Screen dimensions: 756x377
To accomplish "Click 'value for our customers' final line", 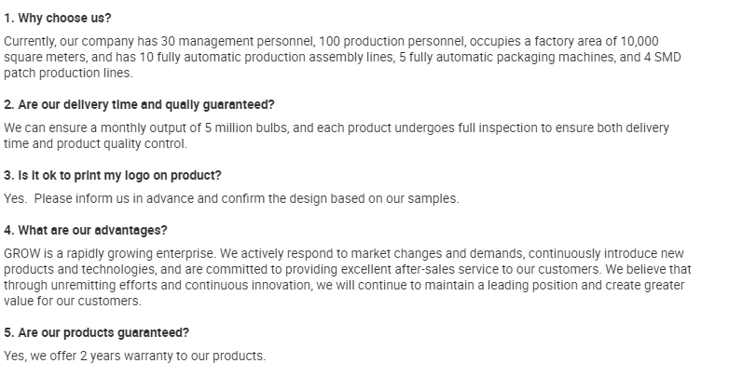I will tap(73, 300).
